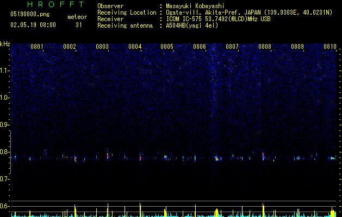Click the 1.0 kHz axis label
342x217 pixels.
pos(5,98)
